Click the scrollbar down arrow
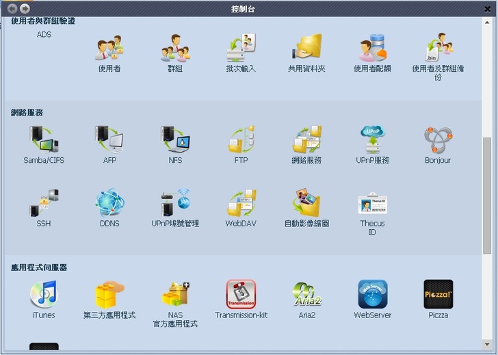498x355 pixels. (487, 344)
